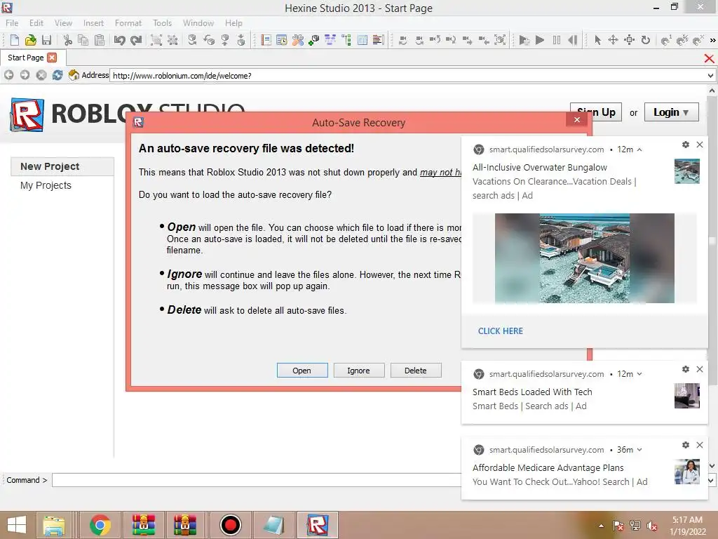718x539 pixels.
Task: Click the Reset/rewind playback icon
Action: tap(572, 40)
